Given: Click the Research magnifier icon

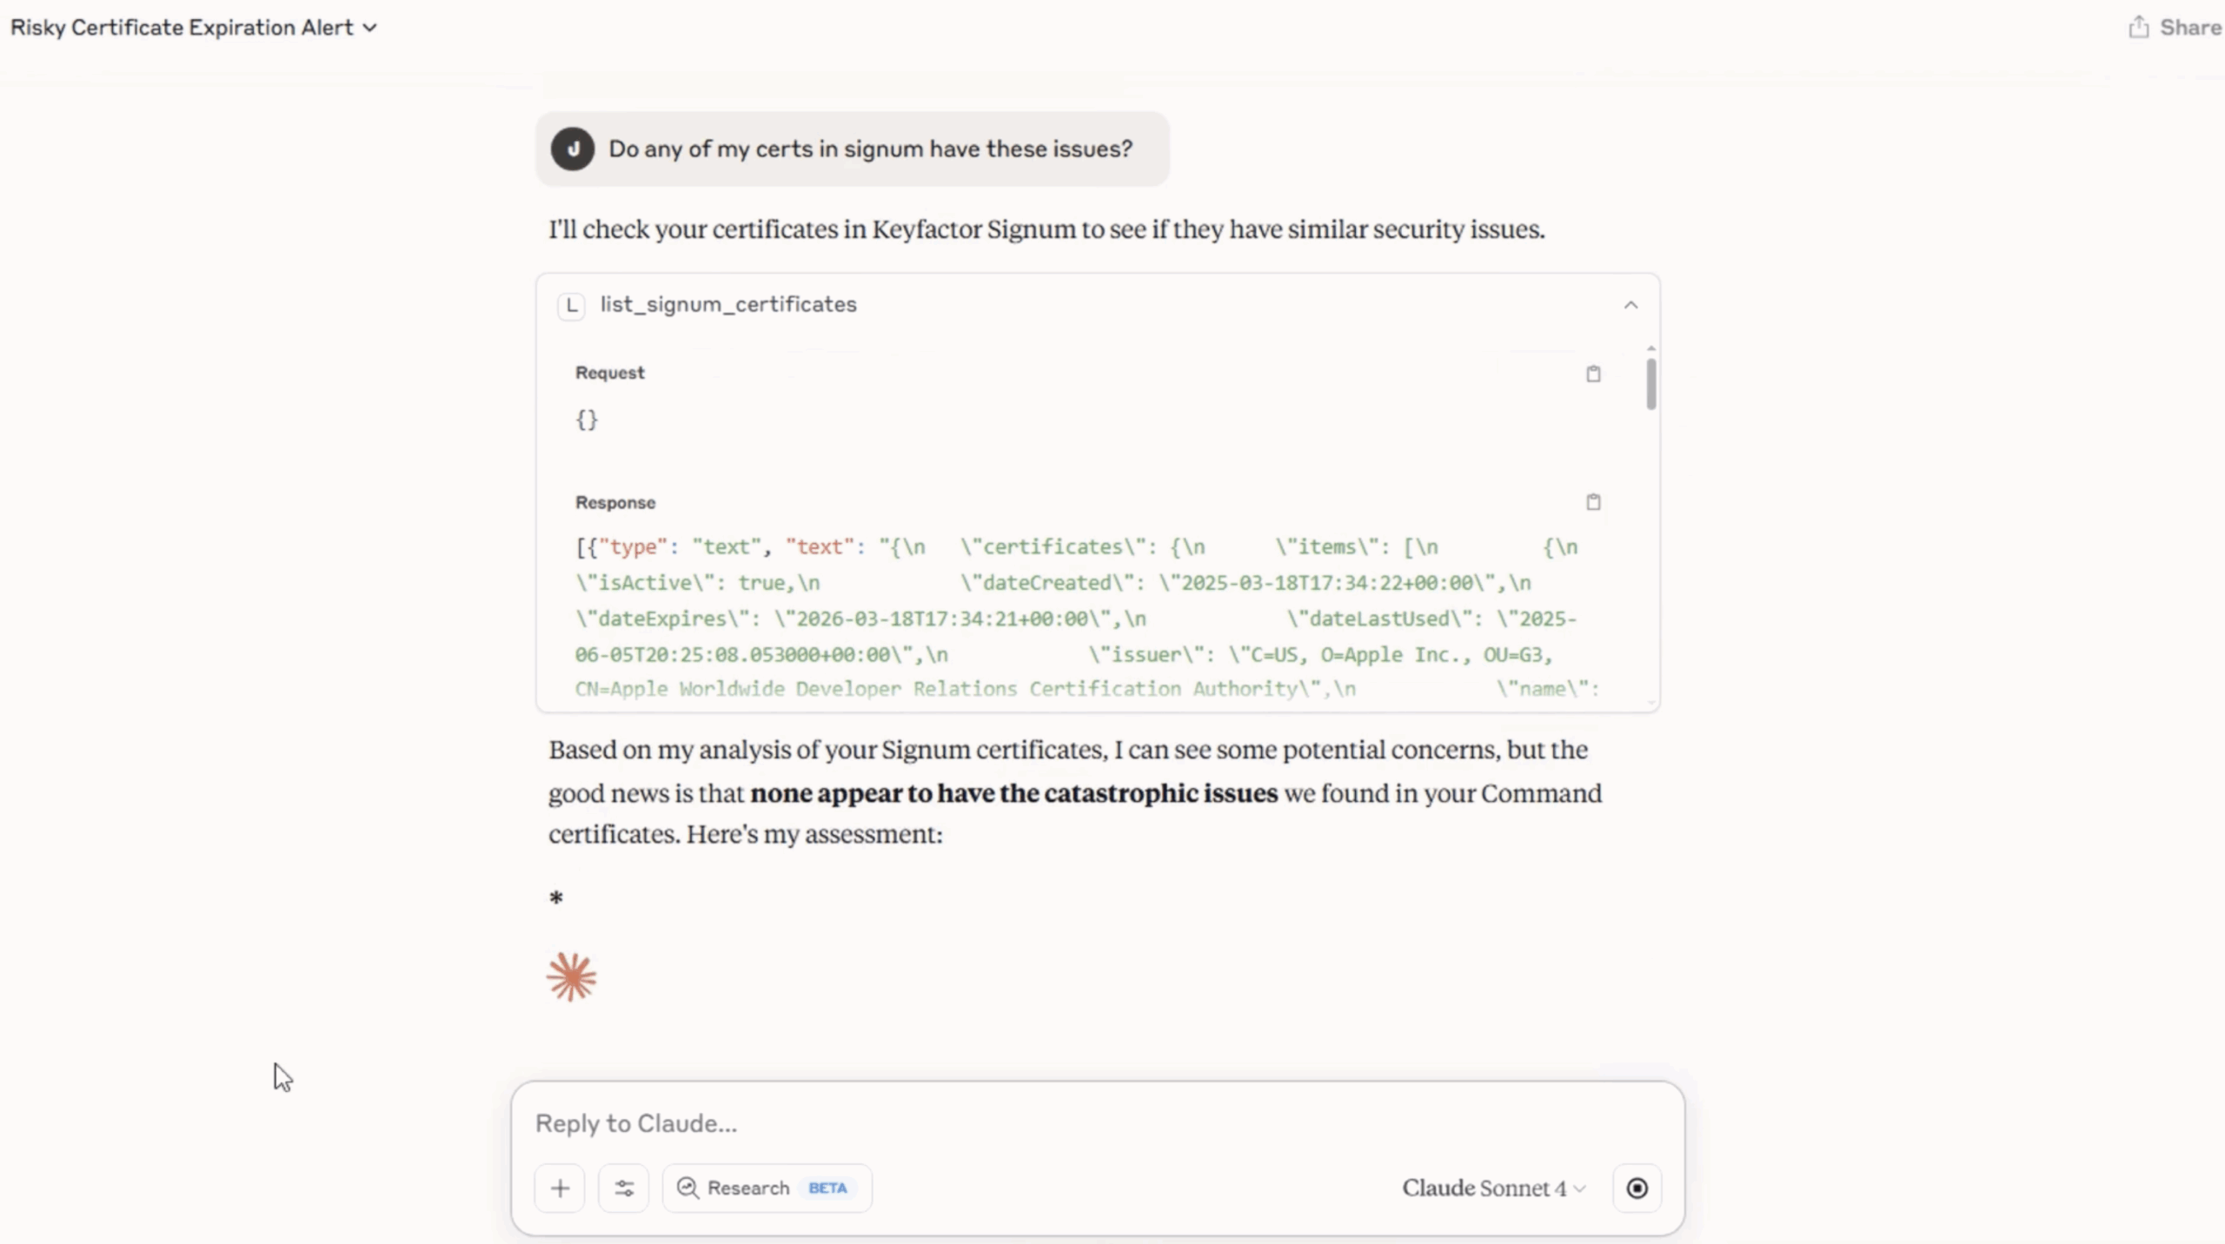Looking at the screenshot, I should [x=687, y=1188].
